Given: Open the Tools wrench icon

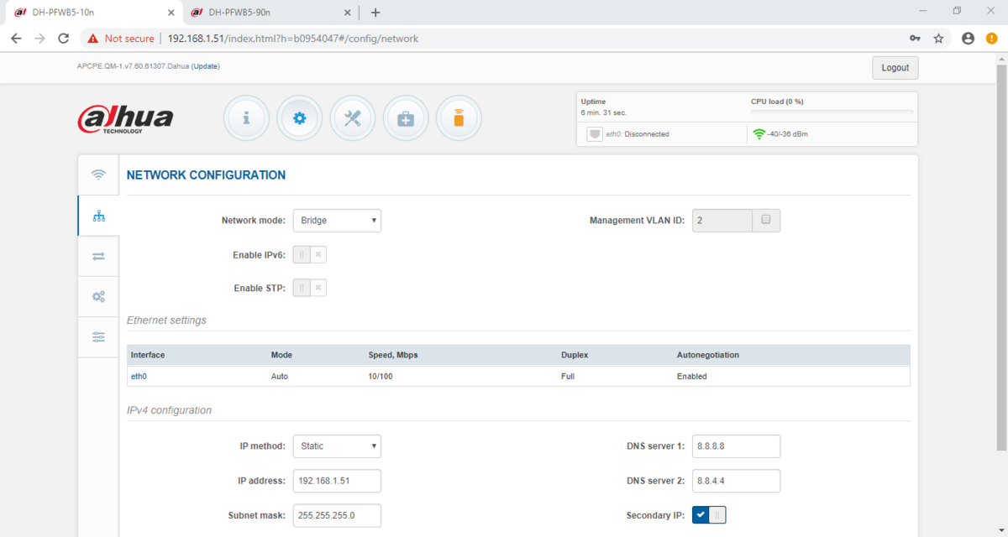Looking at the screenshot, I should click(x=353, y=118).
